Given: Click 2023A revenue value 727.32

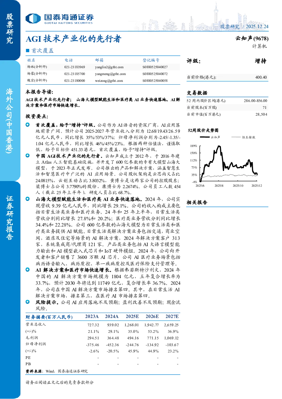Looking at the screenshot, I should (93, 325).
